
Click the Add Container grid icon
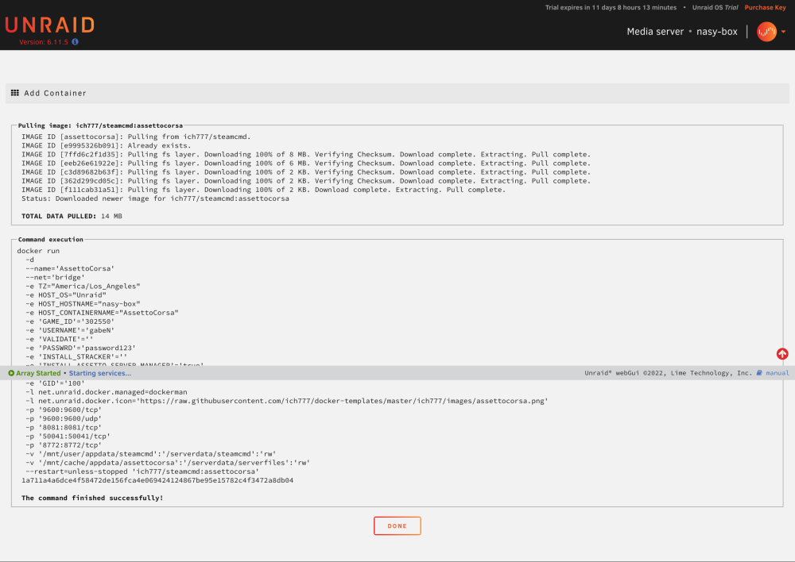pyautogui.click(x=15, y=93)
